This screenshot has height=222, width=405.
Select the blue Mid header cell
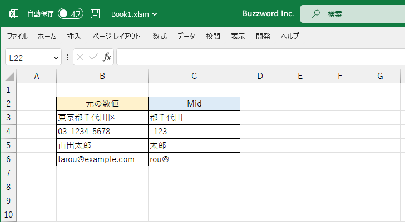(194, 104)
